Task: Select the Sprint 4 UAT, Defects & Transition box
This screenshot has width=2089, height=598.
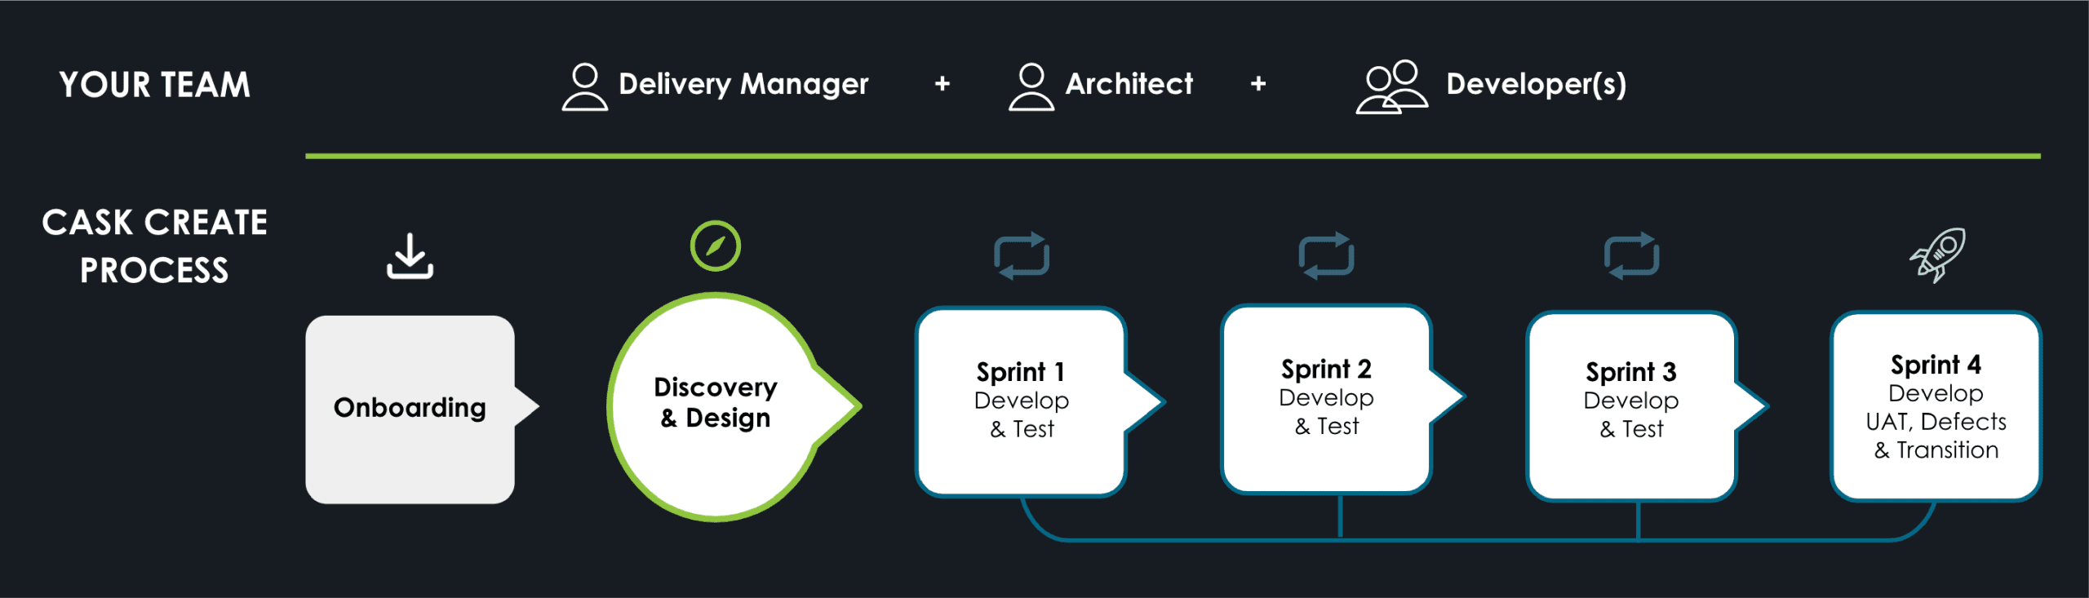Action: click(1936, 405)
